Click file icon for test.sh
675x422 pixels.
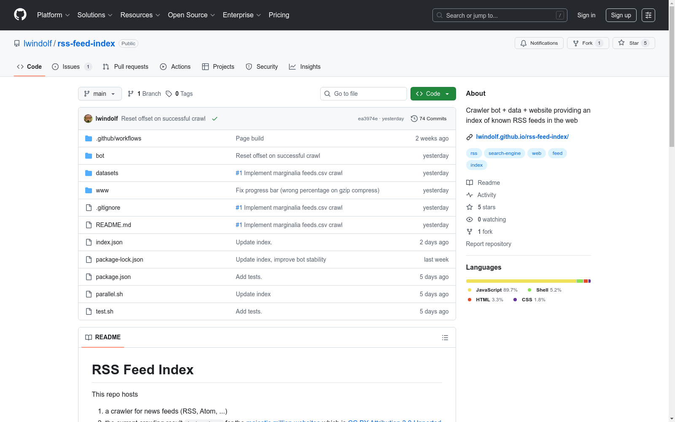click(x=89, y=311)
